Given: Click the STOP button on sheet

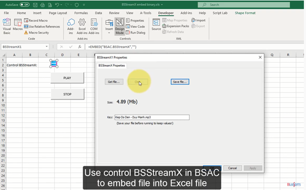Looking at the screenshot, I should pos(67,94).
